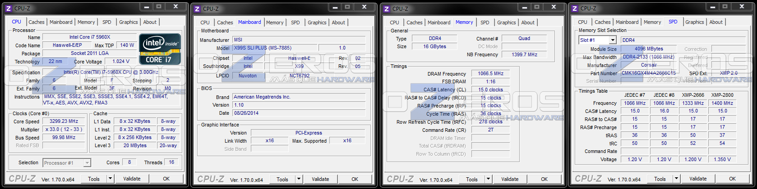
Task: Switch to Mainboard tab in the Memory tab window
Action: point(439,22)
